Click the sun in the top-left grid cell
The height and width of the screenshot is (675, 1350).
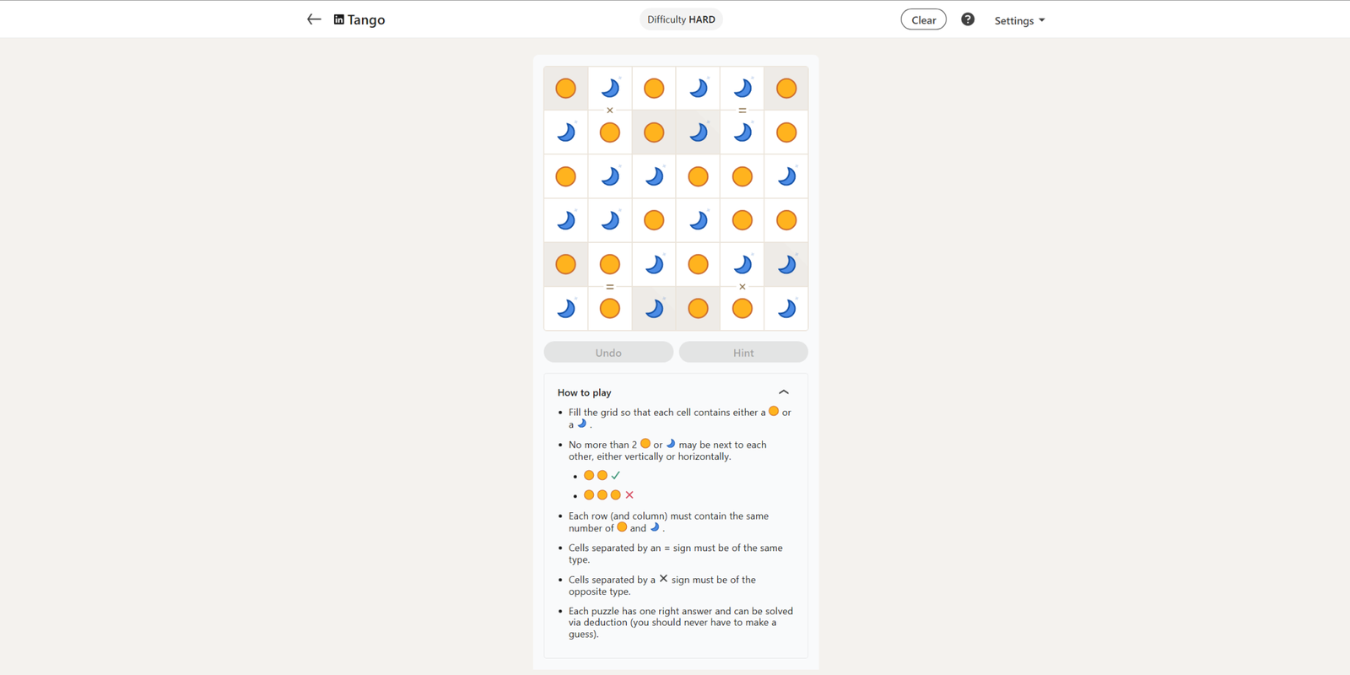click(566, 89)
